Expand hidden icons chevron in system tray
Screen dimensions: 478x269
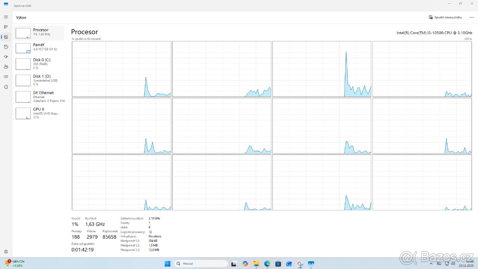431,263
